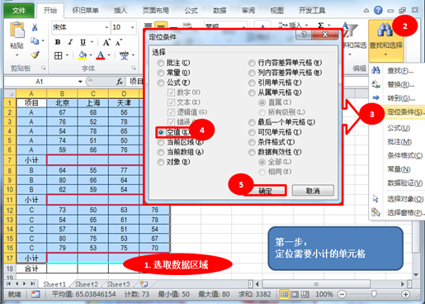Screen dimensions: 425x304
Task: Click the Insert Worksheet tab icon
Action: click(x=144, y=283)
